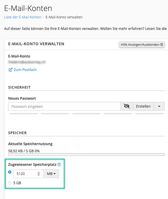168x199 pixels.
Task: Increase storage value with stepper up arrow
Action: (x=39, y=172)
